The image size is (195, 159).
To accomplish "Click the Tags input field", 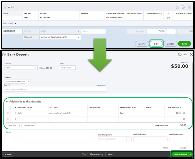I will 55,89.
